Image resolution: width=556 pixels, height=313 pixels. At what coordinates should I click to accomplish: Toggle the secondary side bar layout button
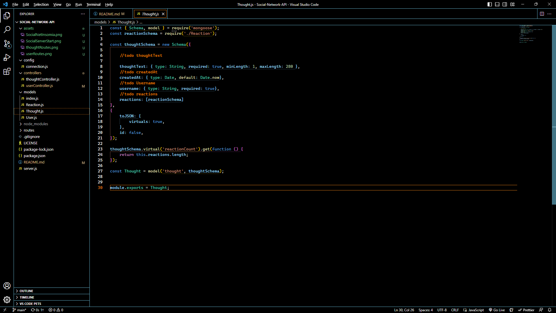(505, 4)
